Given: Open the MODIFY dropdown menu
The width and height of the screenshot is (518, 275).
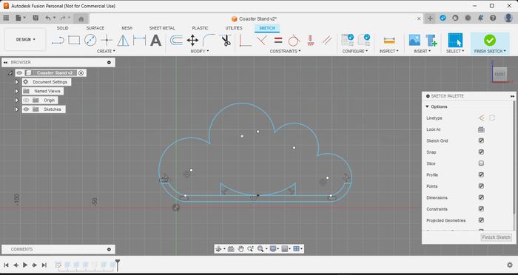Looking at the screenshot, I should (x=200, y=51).
